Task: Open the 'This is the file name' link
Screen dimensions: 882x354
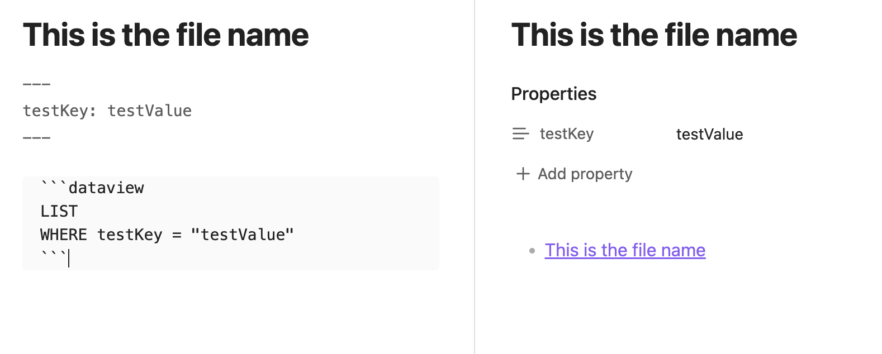Action: click(625, 250)
